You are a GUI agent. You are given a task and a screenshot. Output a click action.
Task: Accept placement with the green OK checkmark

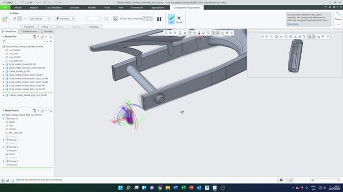[171, 19]
